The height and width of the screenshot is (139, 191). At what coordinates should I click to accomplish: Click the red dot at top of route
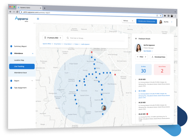tap(92, 52)
